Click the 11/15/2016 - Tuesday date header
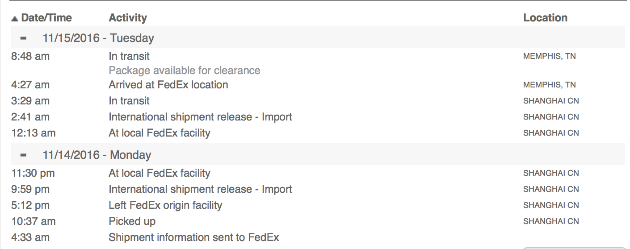Image resolution: width=630 pixels, height=249 pixels. point(98,38)
